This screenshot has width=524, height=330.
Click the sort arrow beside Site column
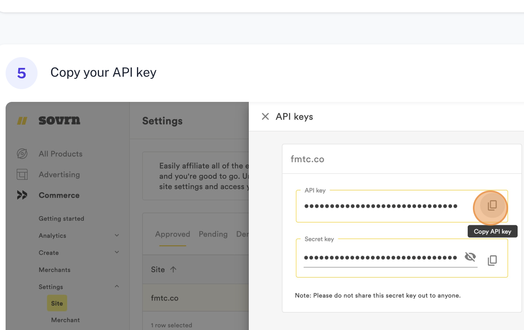click(x=173, y=270)
